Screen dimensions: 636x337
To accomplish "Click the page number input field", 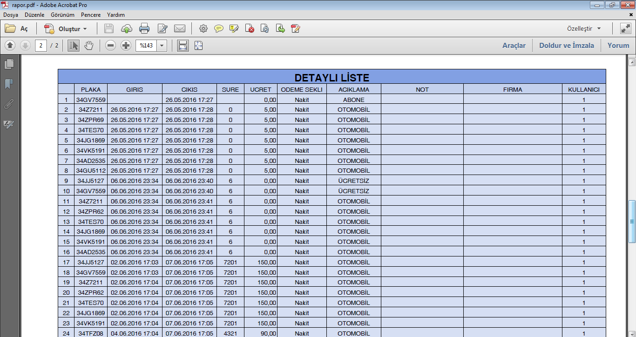I will click(41, 46).
